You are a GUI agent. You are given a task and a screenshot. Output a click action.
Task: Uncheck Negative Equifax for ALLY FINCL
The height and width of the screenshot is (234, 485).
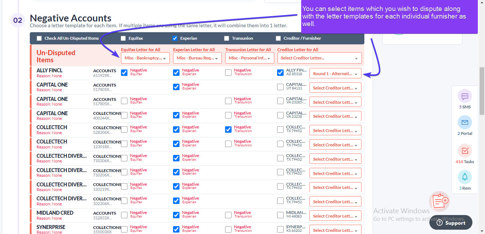(124, 72)
